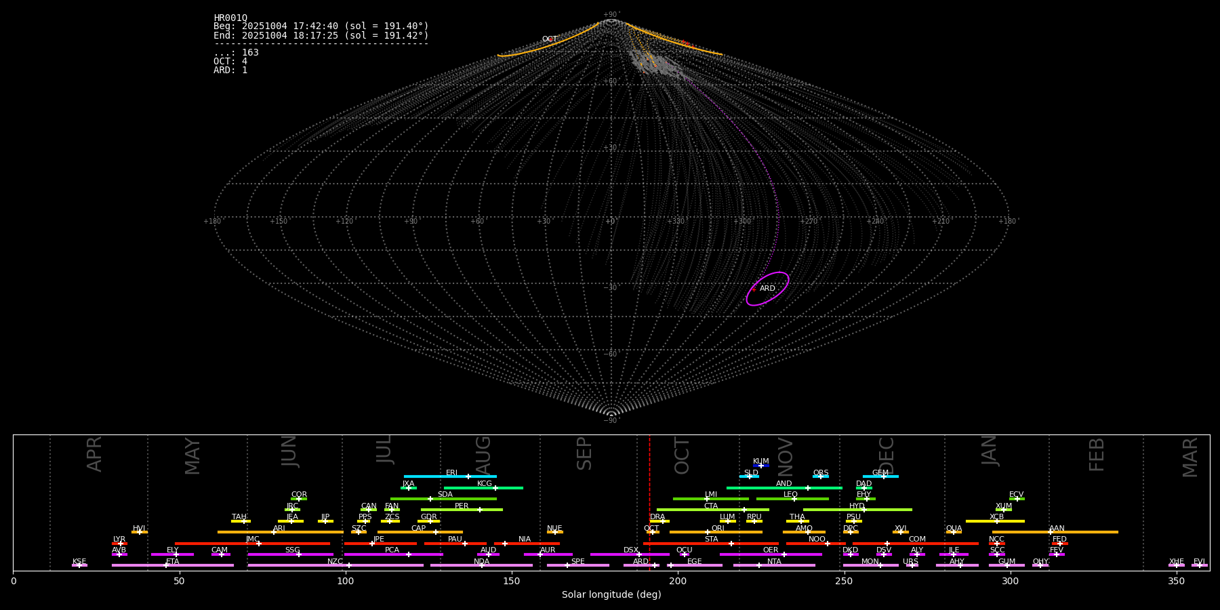Select the dark blue KUM shower bar

point(761,466)
